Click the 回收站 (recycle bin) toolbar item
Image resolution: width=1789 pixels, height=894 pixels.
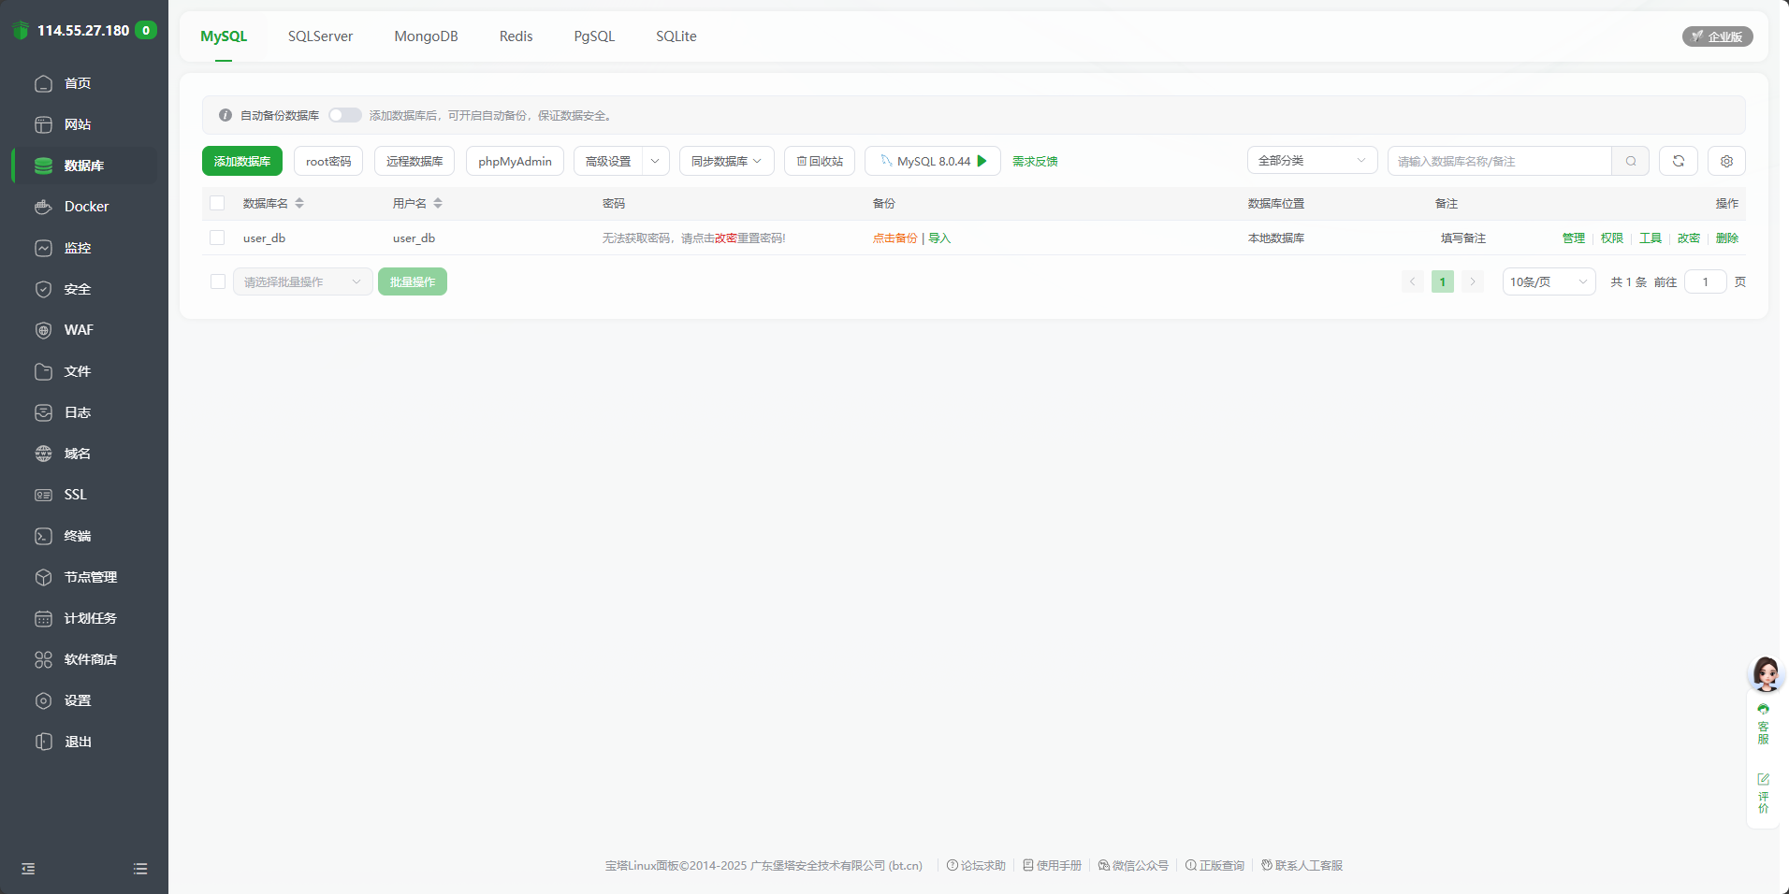[819, 160]
